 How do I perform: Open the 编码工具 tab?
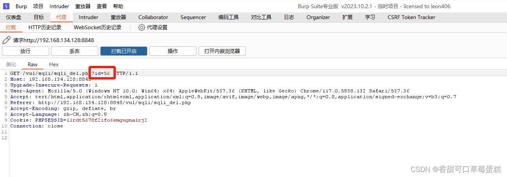click(x=229, y=17)
